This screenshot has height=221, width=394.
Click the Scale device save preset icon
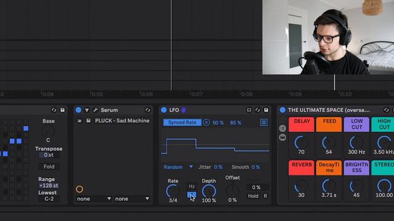tap(62, 110)
